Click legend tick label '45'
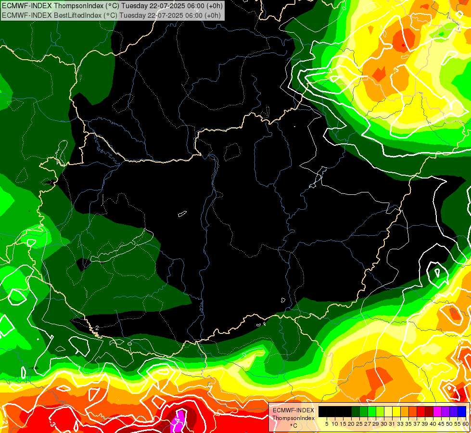The height and width of the screenshot is (433, 471). click(442, 424)
